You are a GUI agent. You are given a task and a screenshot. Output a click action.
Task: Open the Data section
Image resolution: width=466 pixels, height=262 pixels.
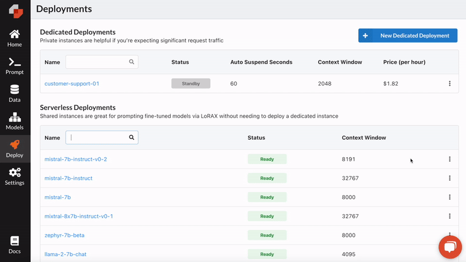point(15,93)
